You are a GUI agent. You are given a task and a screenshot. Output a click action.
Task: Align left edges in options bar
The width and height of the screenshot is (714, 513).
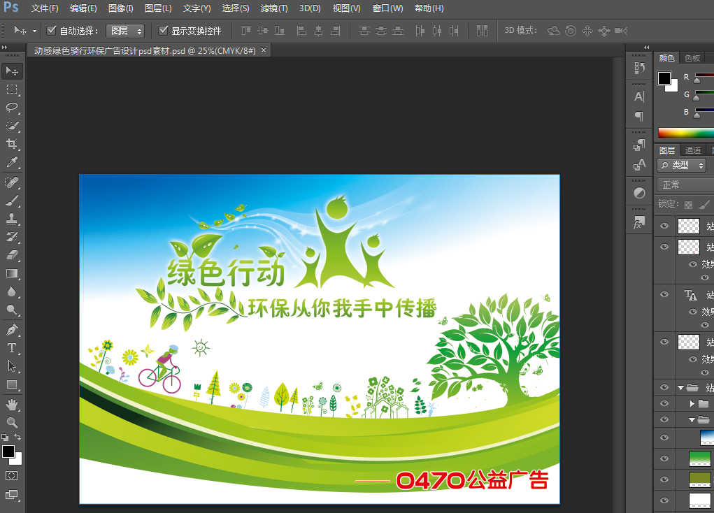(x=301, y=31)
